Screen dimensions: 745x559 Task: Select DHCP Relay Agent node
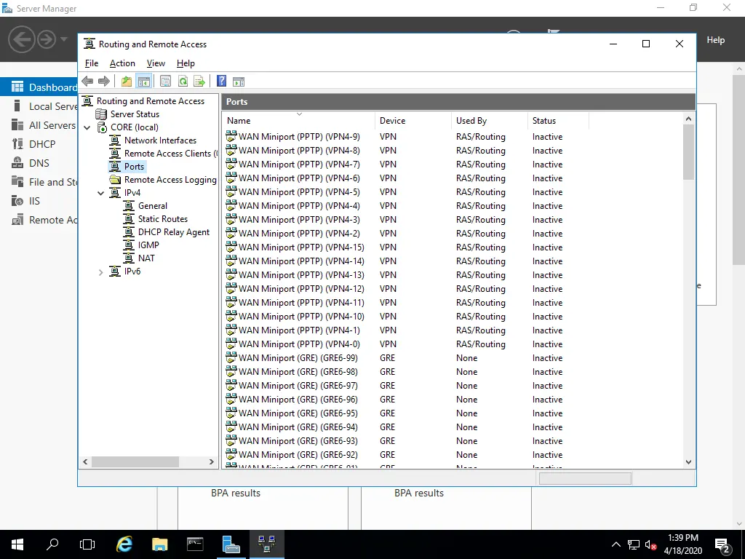point(173,232)
